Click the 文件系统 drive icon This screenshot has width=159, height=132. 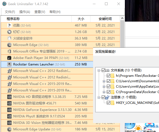[108, 70]
